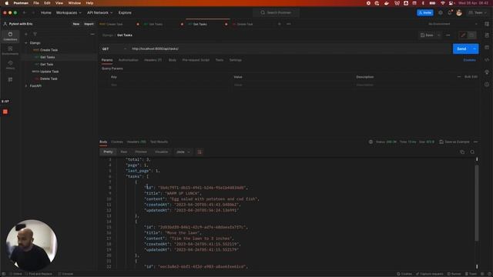Toggle the line wrap icon in the response toolbar
The height and width of the screenshot is (277, 493).
tap(200, 152)
